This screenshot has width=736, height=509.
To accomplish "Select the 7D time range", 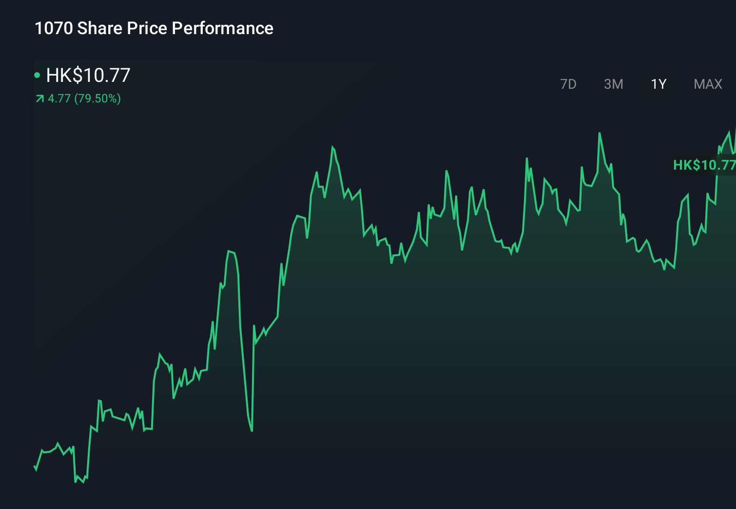I will (568, 84).
